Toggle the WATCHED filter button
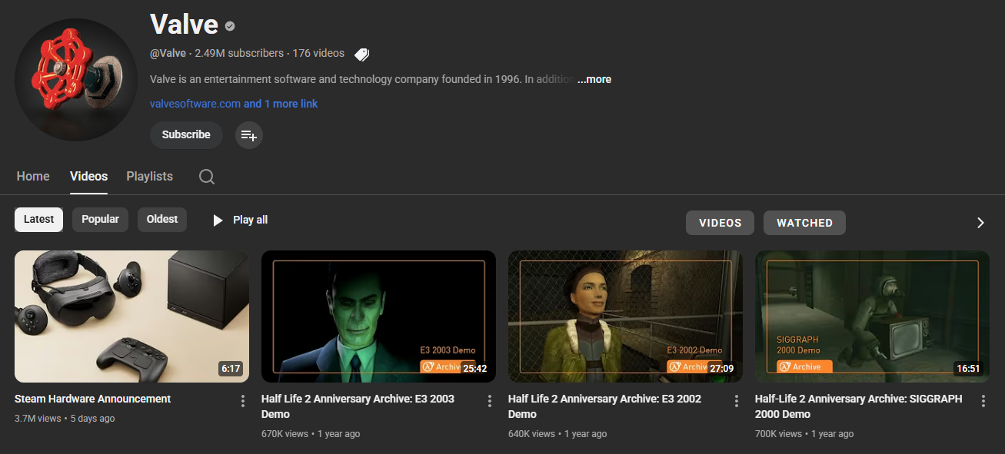 click(x=804, y=223)
